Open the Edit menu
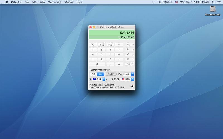 34,2
